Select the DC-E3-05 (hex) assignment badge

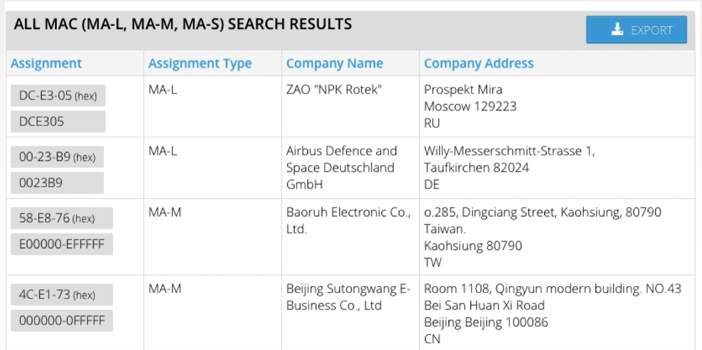click(58, 96)
